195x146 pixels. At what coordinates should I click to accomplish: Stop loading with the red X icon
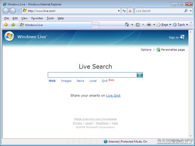[130, 11]
